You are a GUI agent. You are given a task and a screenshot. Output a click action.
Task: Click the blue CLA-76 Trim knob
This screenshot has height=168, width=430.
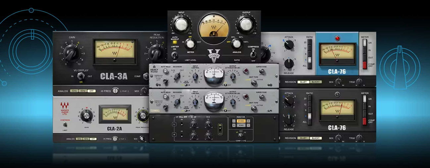[x=359, y=81]
